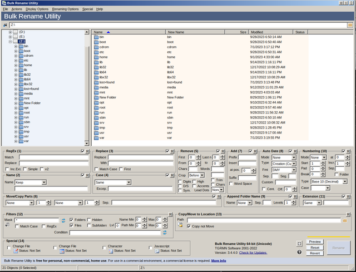Click the R reset button in Replace (3)

coord(172,151)
